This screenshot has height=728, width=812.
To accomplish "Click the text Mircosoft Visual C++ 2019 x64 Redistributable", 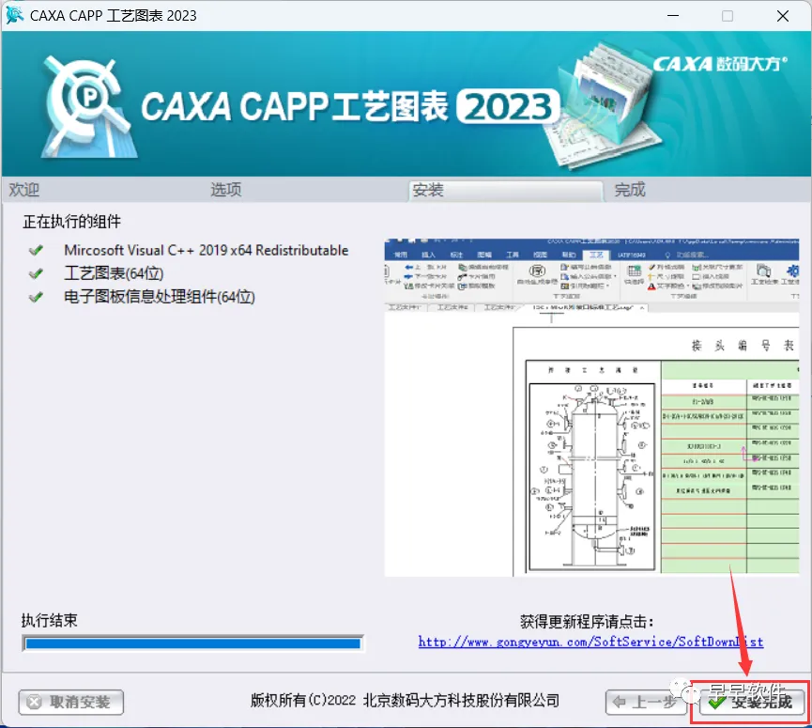I will click(207, 250).
